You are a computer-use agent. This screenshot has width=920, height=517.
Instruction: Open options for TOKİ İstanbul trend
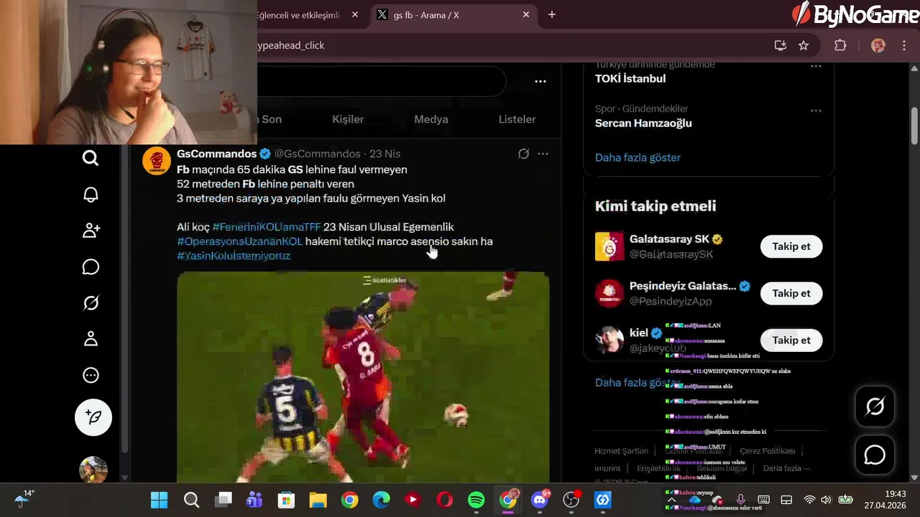pyautogui.click(x=816, y=66)
